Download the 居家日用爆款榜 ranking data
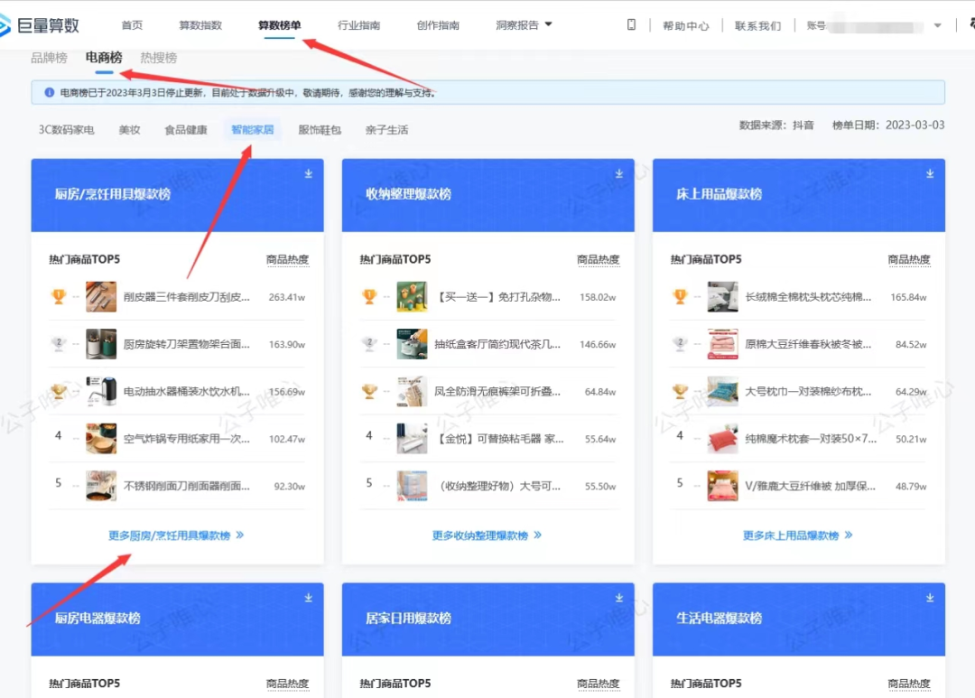The height and width of the screenshot is (698, 975). point(618,597)
